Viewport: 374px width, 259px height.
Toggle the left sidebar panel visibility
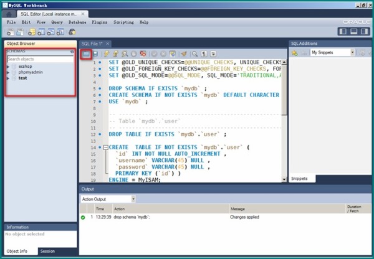tap(343, 32)
